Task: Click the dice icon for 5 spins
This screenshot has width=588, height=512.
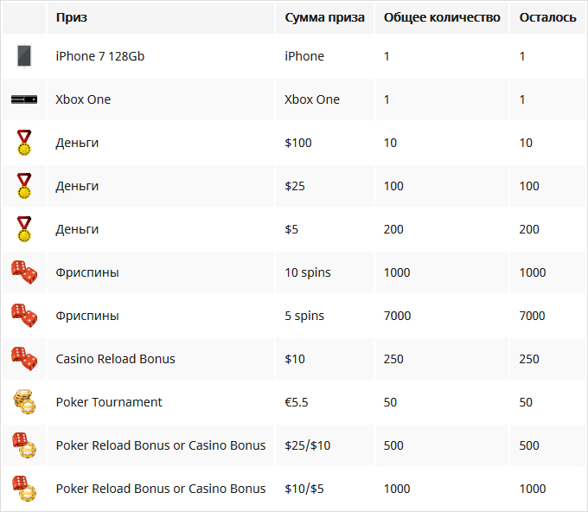Action: pyautogui.click(x=24, y=316)
